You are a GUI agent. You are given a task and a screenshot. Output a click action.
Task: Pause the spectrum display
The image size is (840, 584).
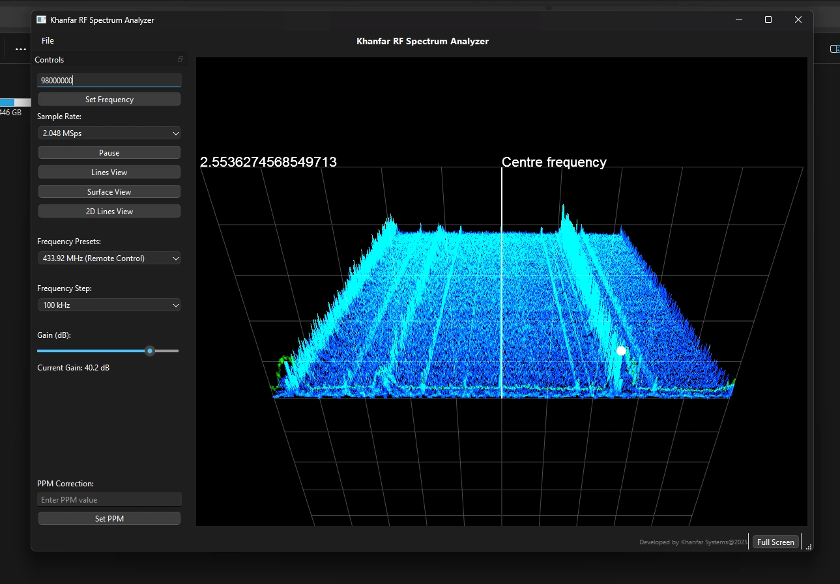pos(109,152)
